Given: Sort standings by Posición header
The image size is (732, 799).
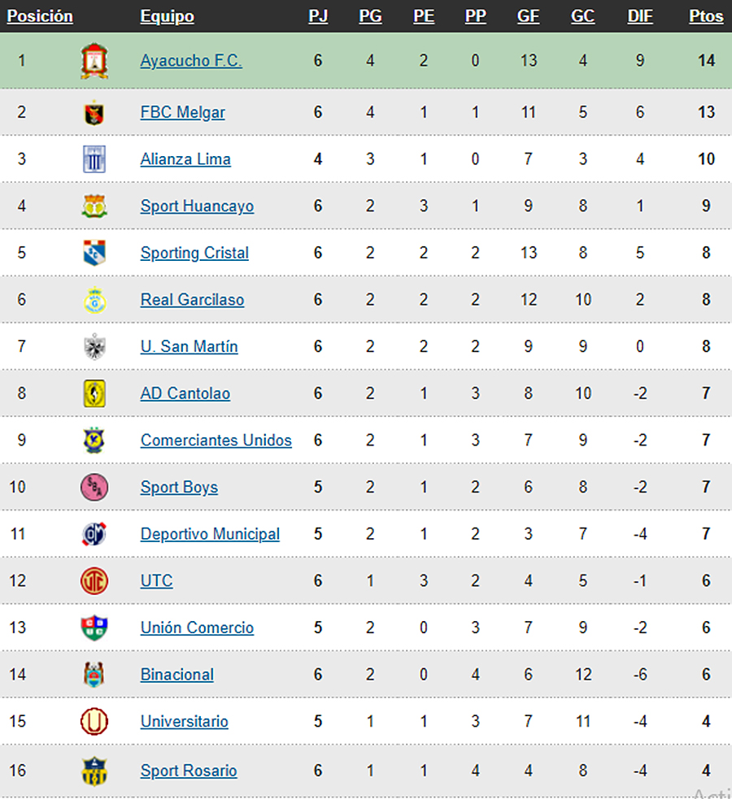Looking at the screenshot, I should tap(40, 16).
